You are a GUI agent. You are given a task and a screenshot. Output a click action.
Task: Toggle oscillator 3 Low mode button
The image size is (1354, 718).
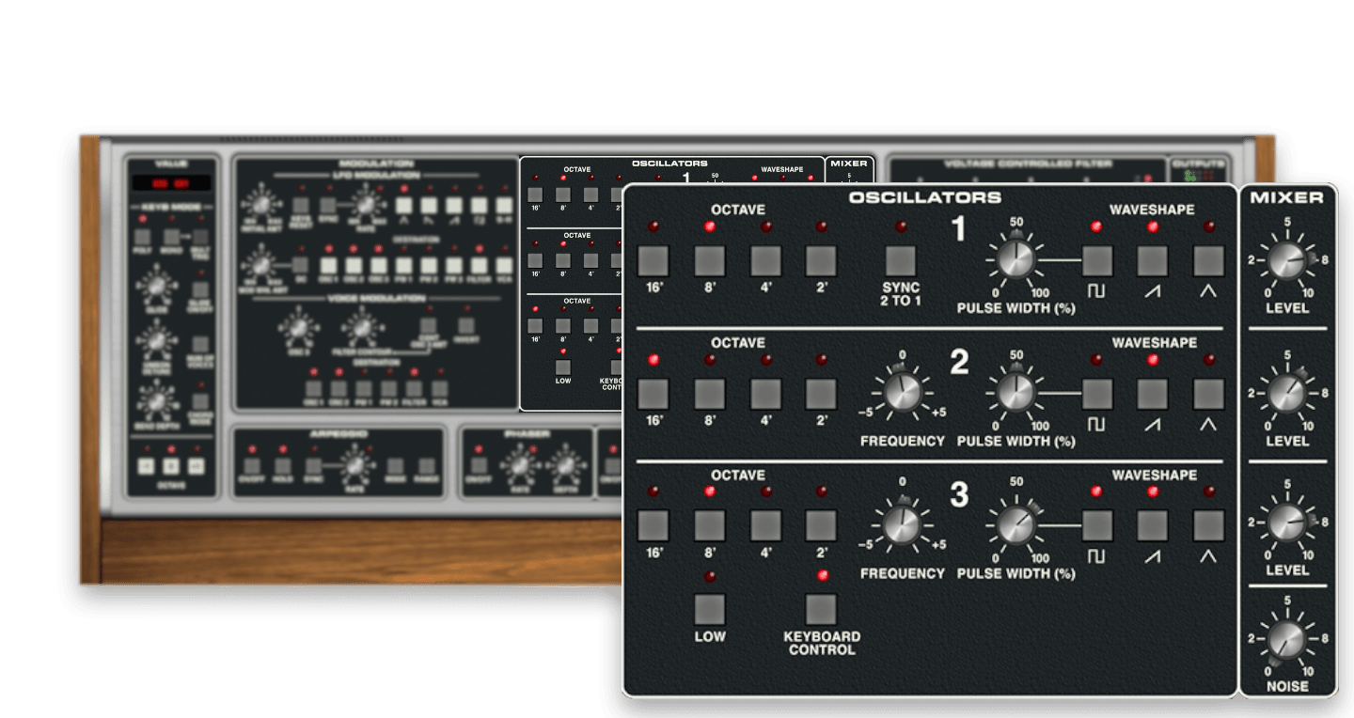tap(709, 610)
